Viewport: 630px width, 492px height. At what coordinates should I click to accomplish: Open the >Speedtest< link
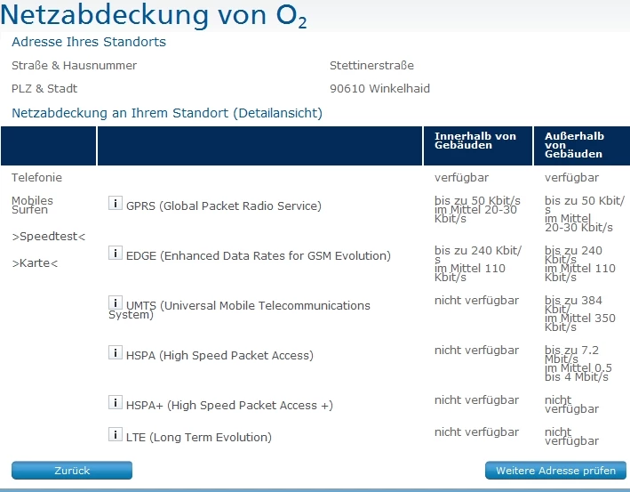tap(49, 237)
